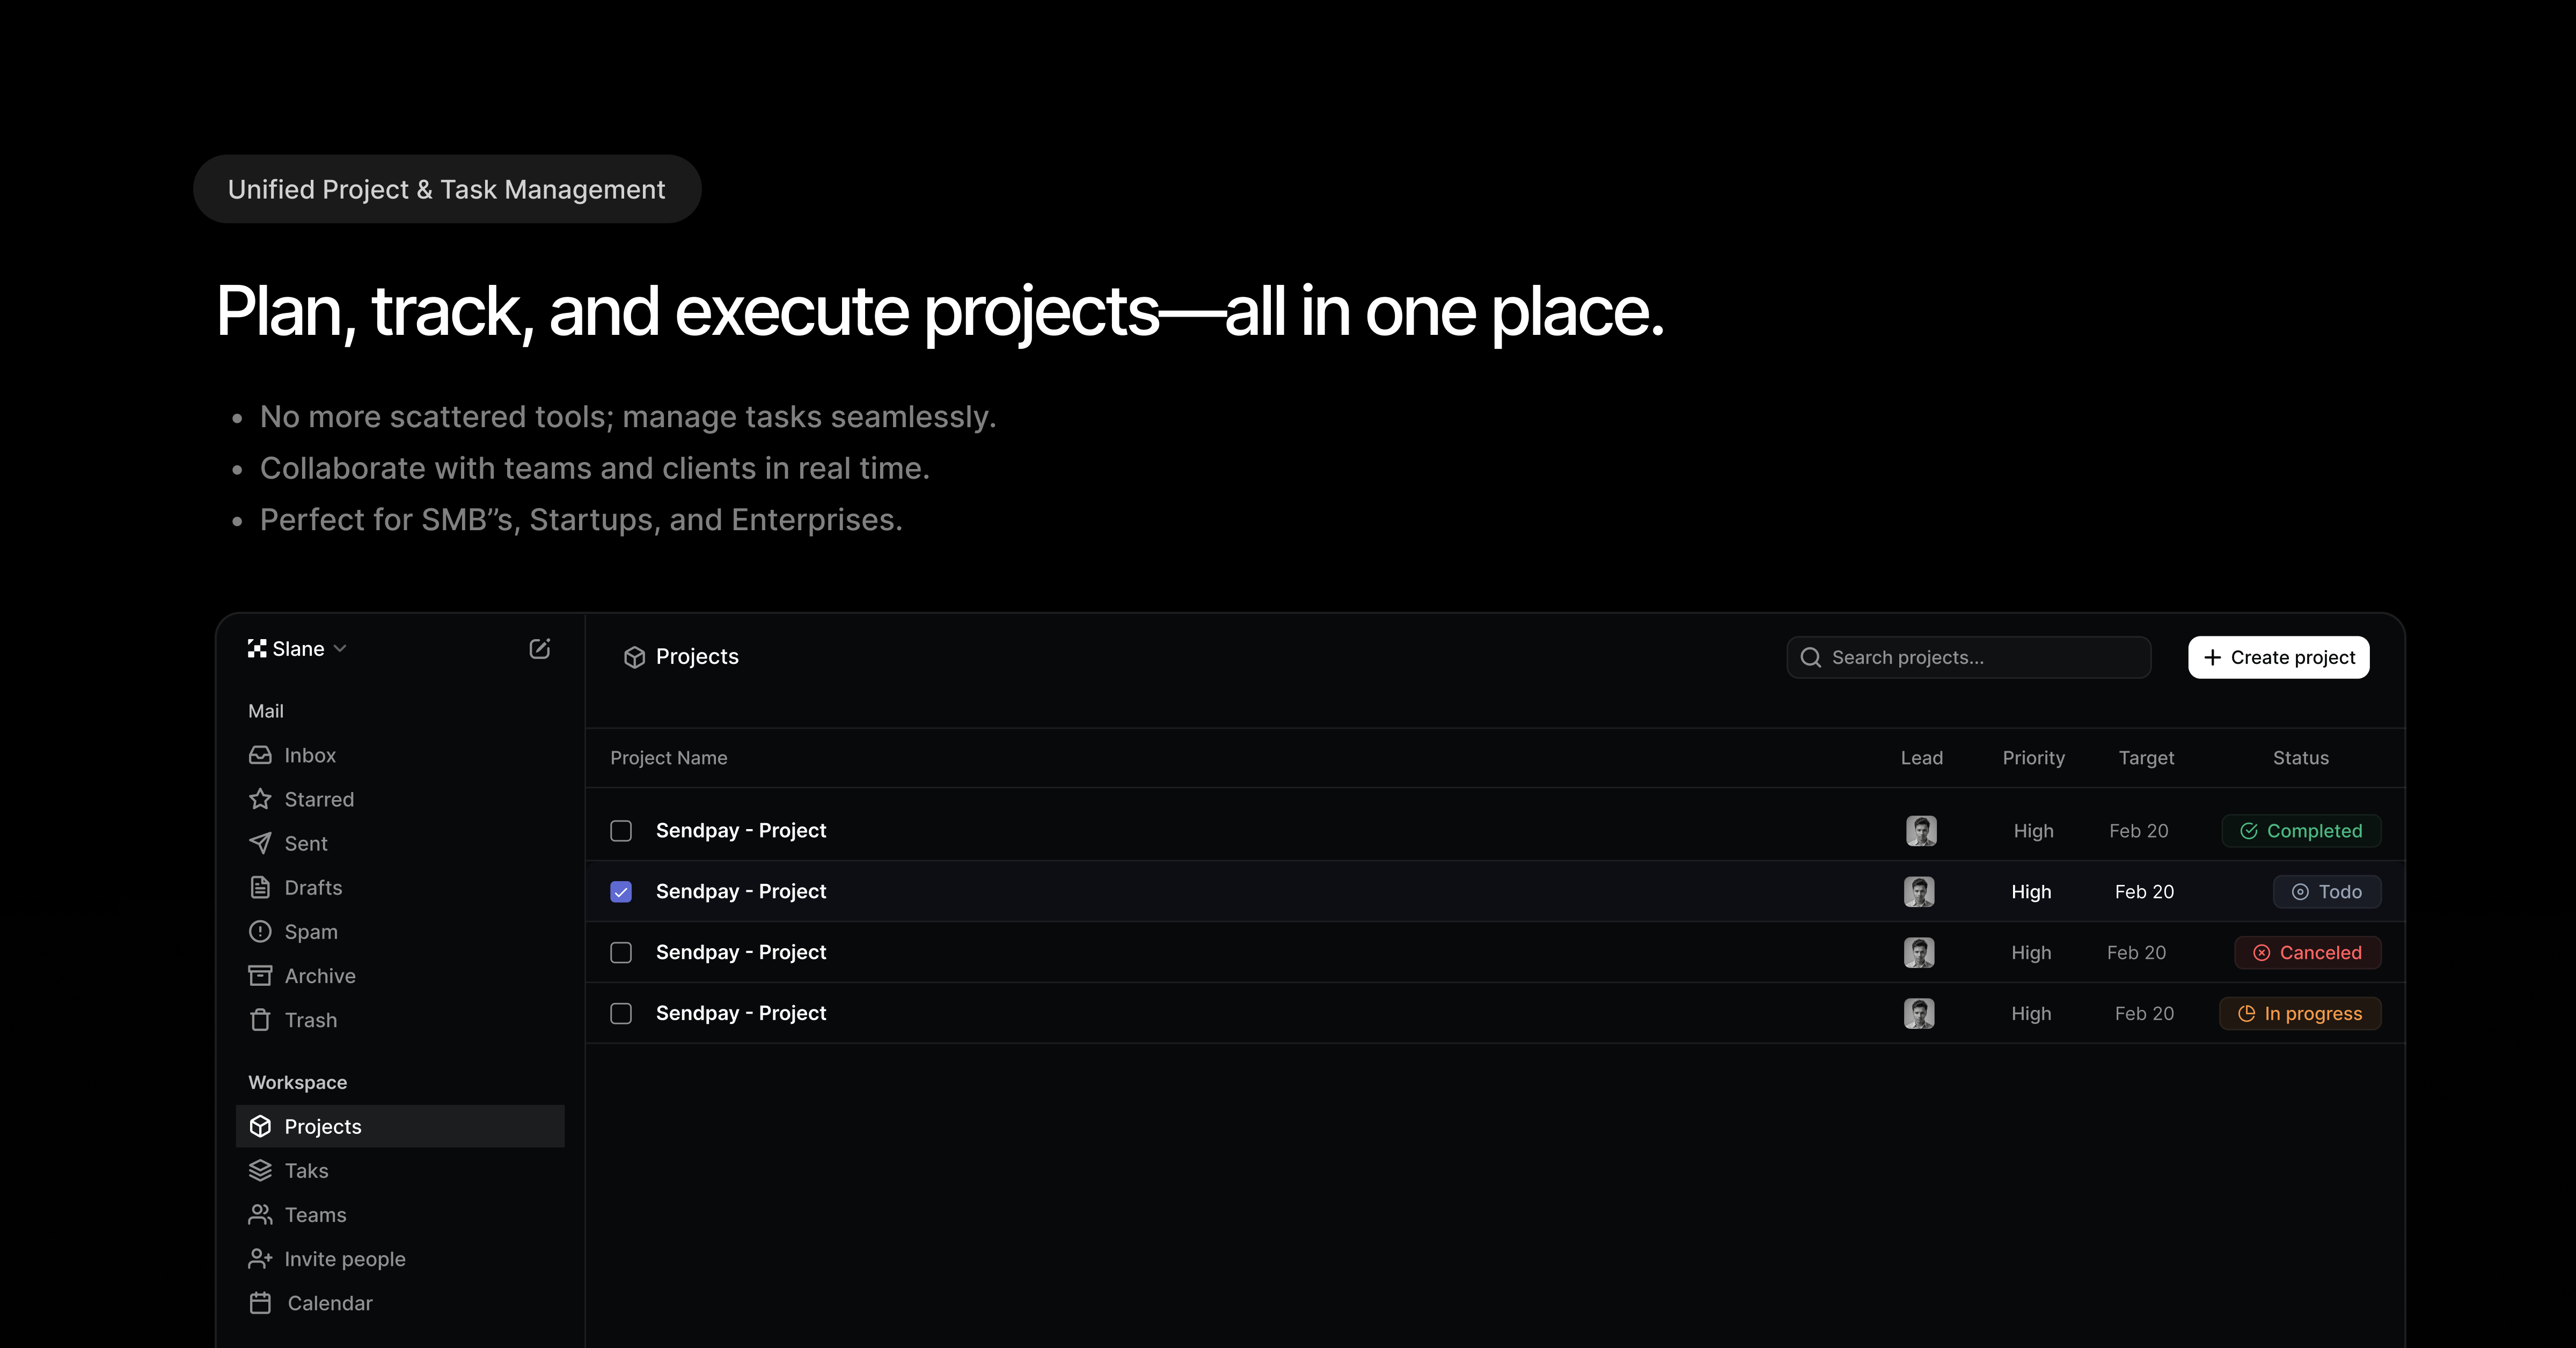Screen dimensions: 2576x1348
Task: Open the Inbox tray icon
Action: point(260,755)
